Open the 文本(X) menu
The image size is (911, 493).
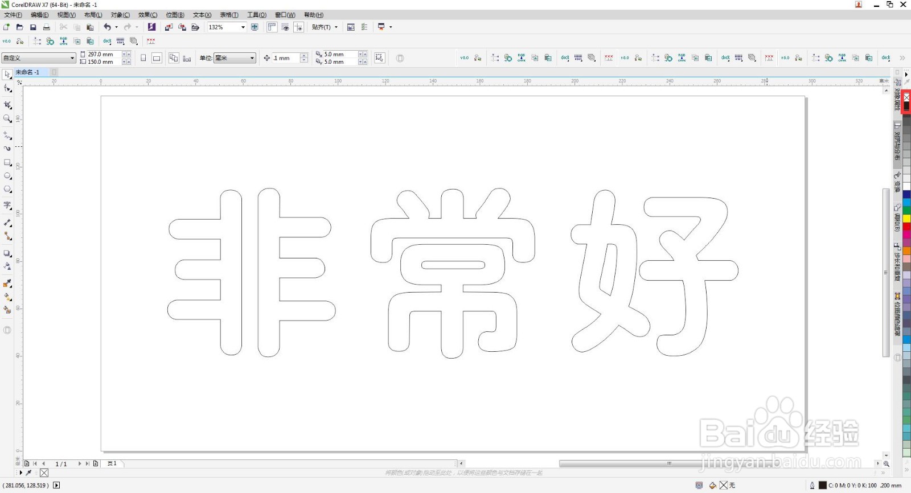[202, 15]
